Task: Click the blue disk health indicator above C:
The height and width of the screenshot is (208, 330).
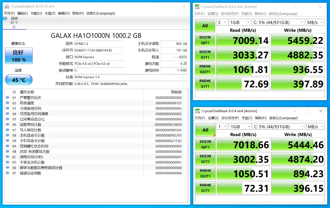Action: pyautogui.click(x=5, y=18)
